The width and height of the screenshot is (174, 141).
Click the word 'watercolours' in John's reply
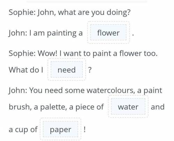click(111, 90)
